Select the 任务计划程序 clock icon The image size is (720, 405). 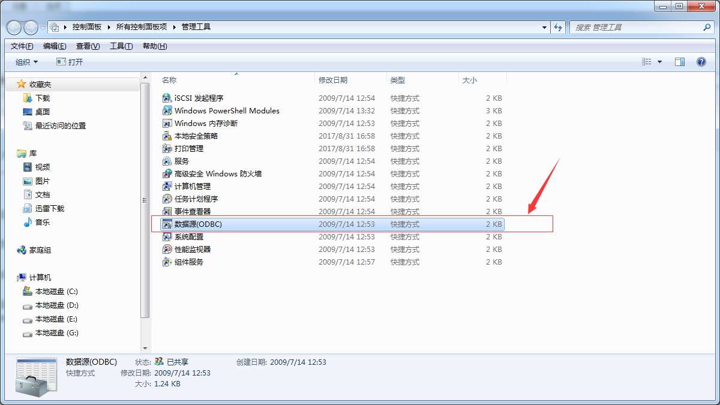pos(167,199)
